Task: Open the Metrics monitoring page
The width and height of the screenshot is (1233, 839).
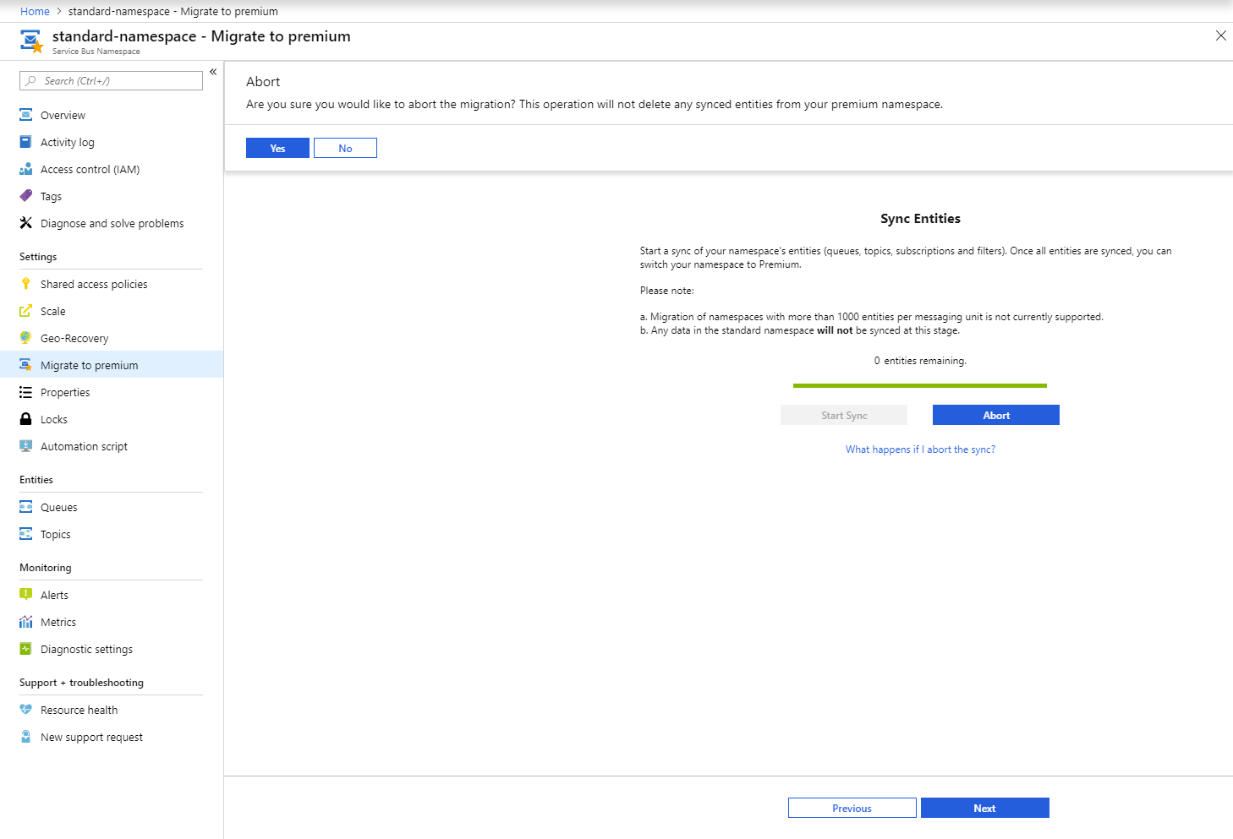Action: coord(58,622)
